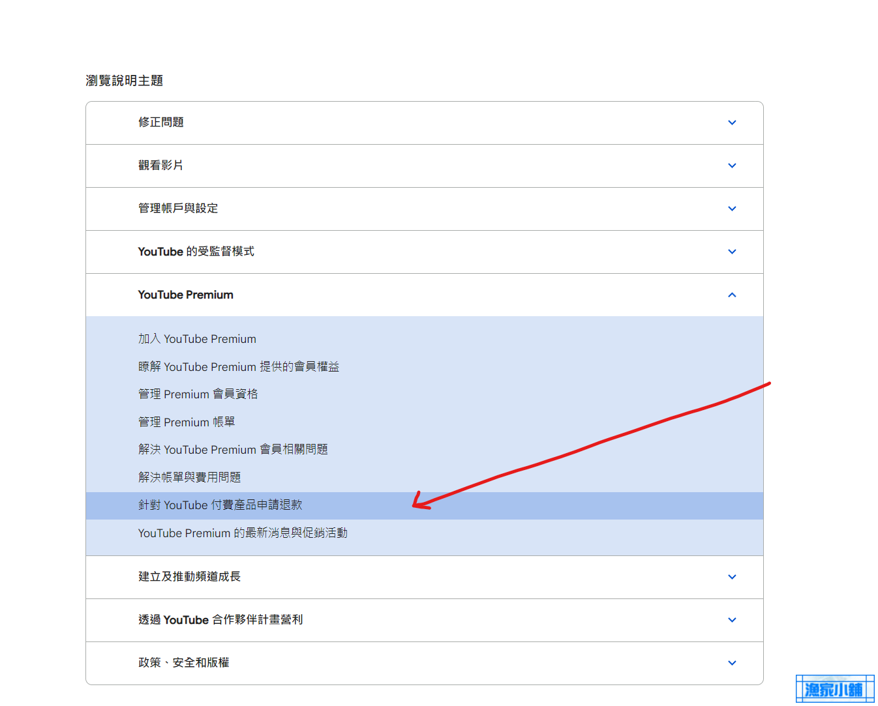Open 瞭解 YouTube Premium 提供的會員權益
Image resolution: width=878 pixels, height=706 pixels.
coord(239,366)
